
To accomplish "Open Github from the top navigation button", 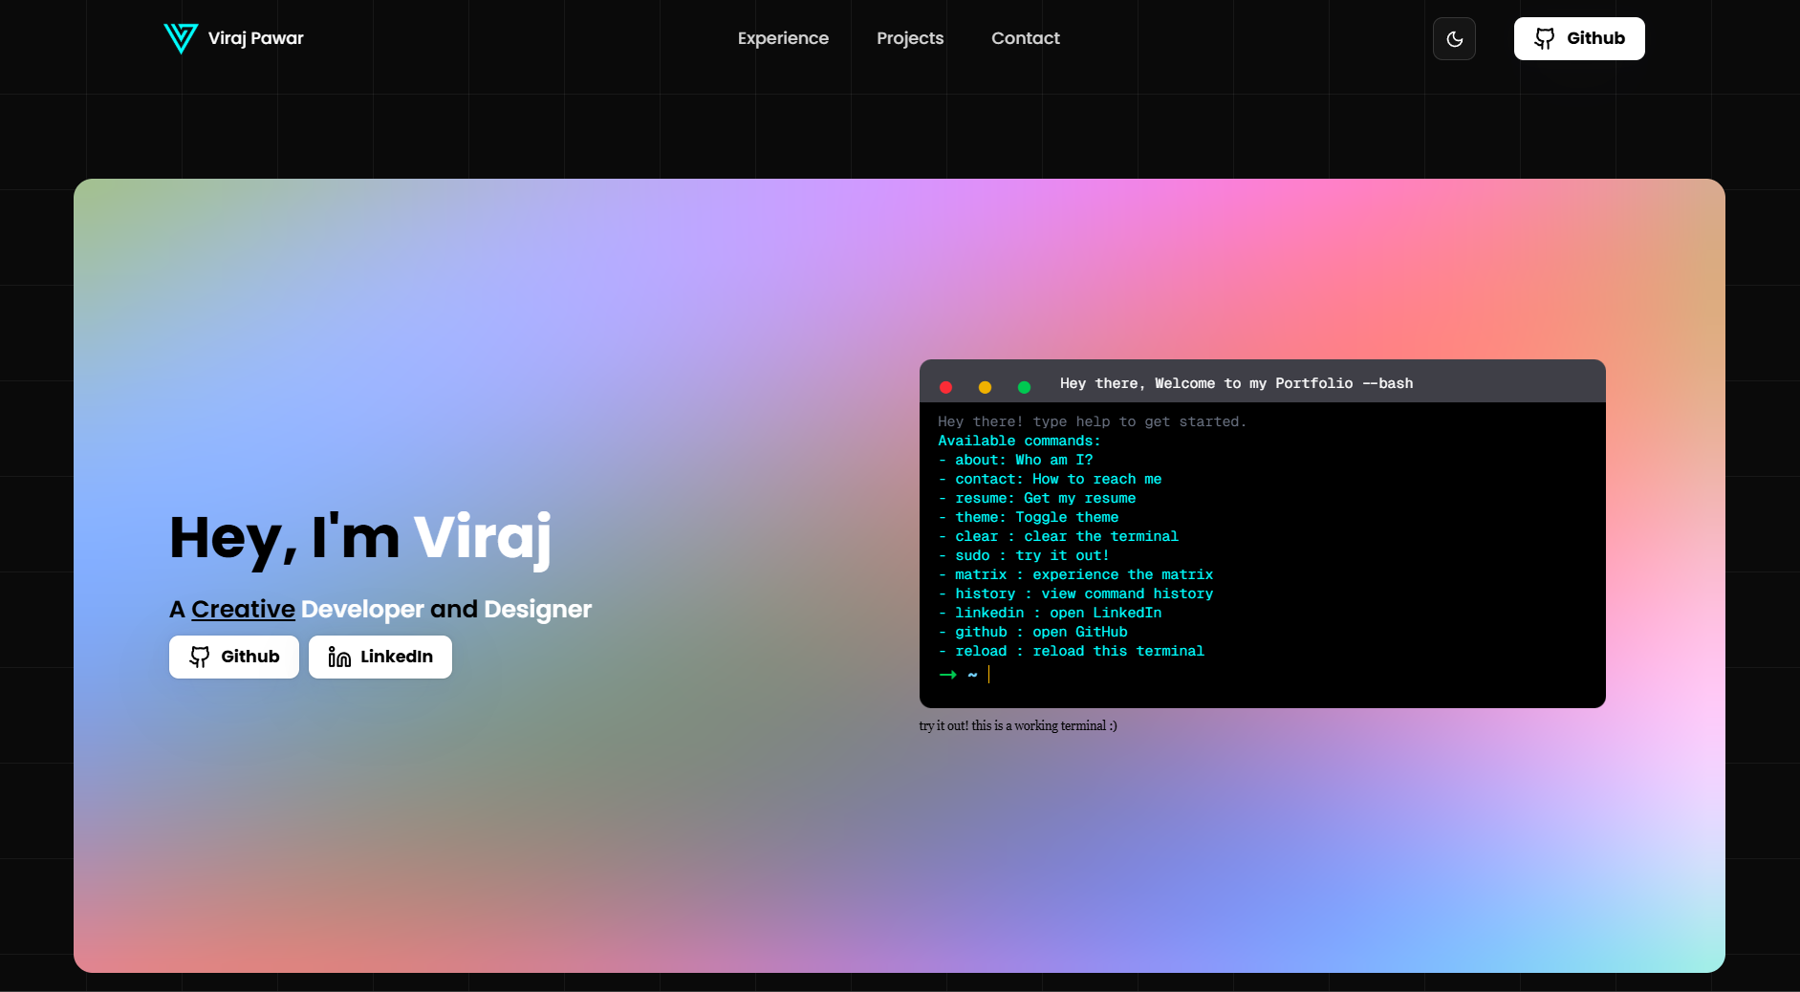I will point(1578,39).
